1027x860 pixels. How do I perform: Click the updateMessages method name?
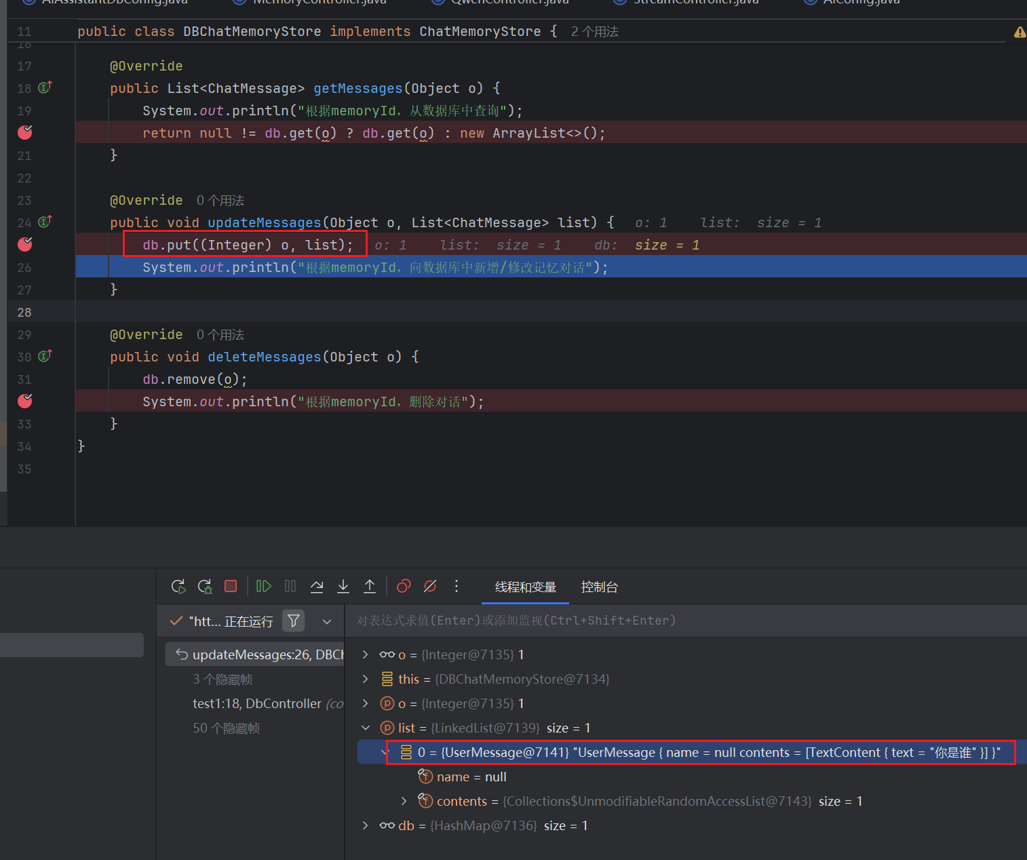[x=265, y=222]
